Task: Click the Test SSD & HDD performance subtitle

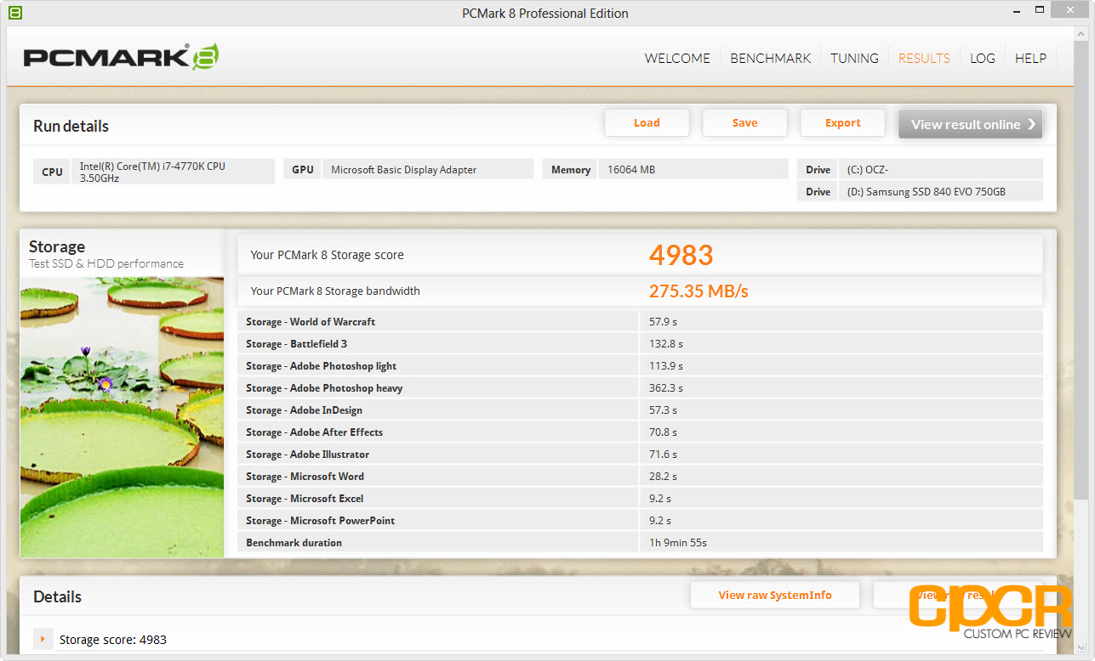Action: coord(106,263)
